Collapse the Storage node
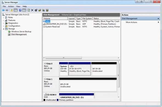This screenshot has width=162, height=107. [x=4, y=29]
